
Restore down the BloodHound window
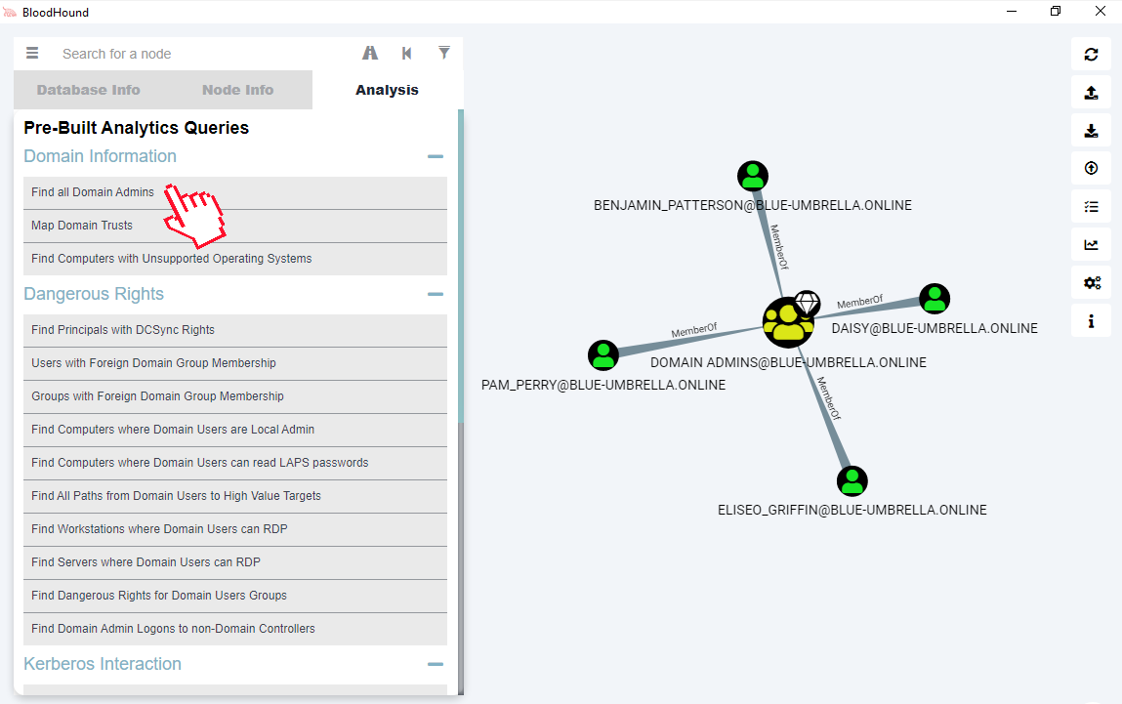(1056, 12)
